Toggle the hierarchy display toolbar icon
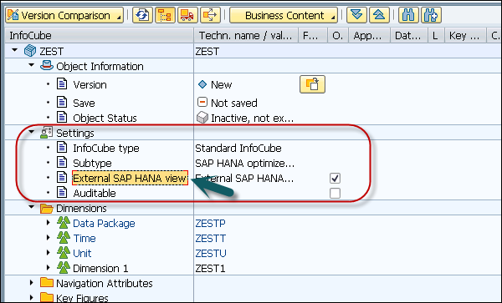The image size is (502, 303). tap(165, 15)
